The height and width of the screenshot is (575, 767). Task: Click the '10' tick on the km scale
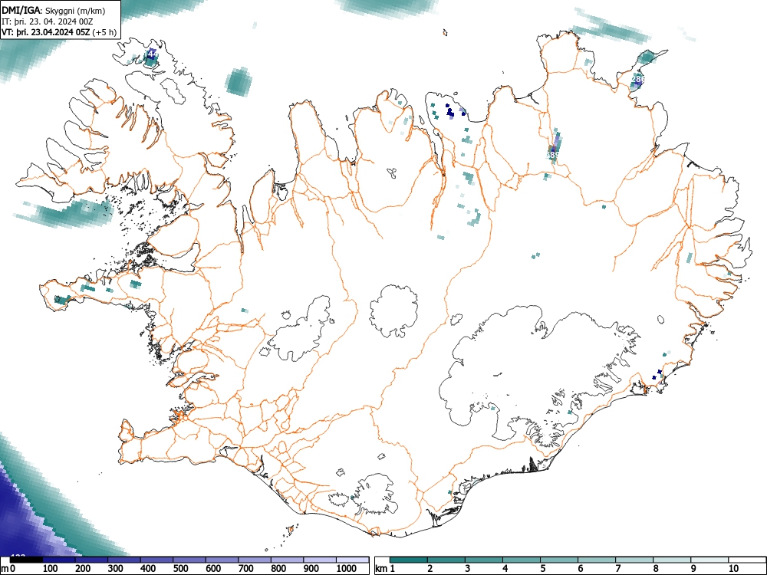[733, 569]
